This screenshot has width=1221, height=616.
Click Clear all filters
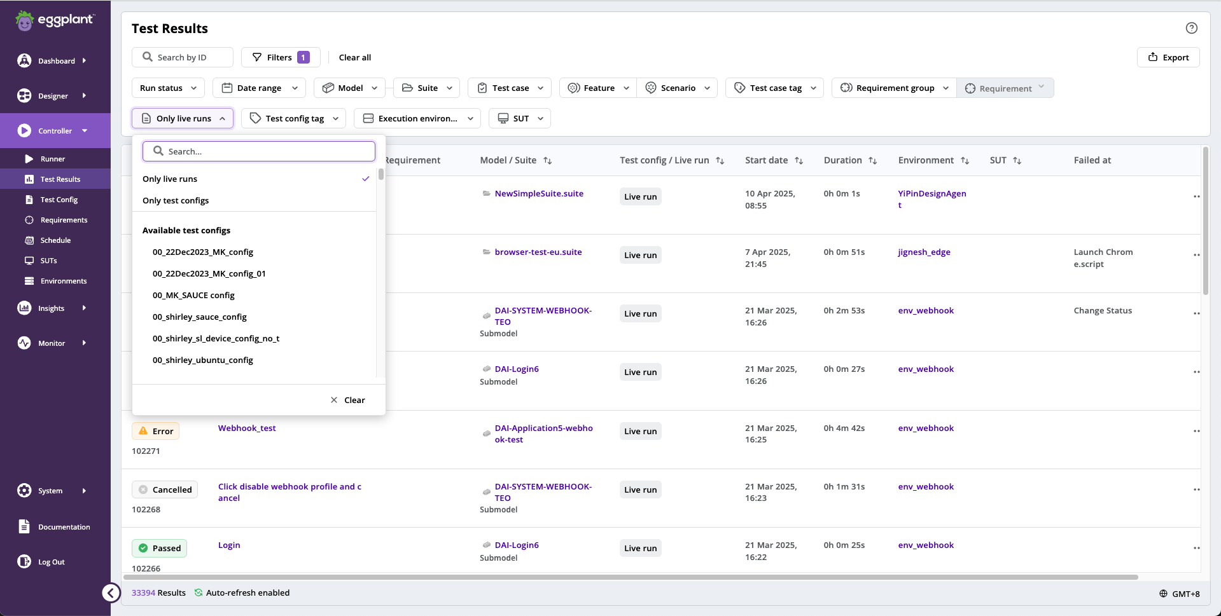355,57
